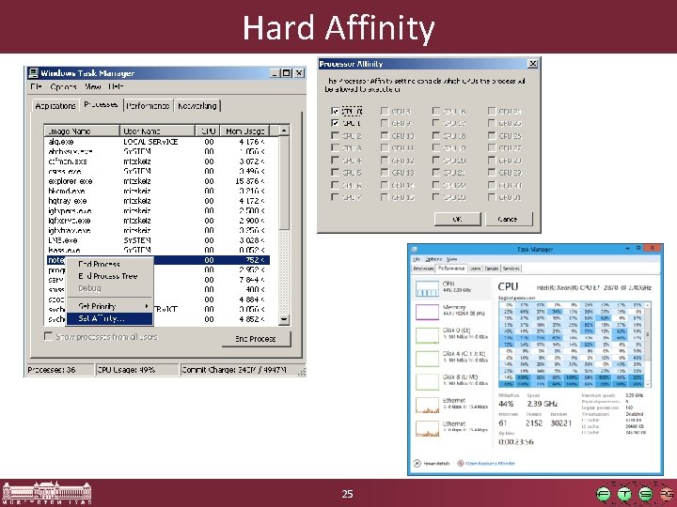677x507 pixels.
Task: Close the Processor Affinity dialog with X
Action: click(x=533, y=64)
